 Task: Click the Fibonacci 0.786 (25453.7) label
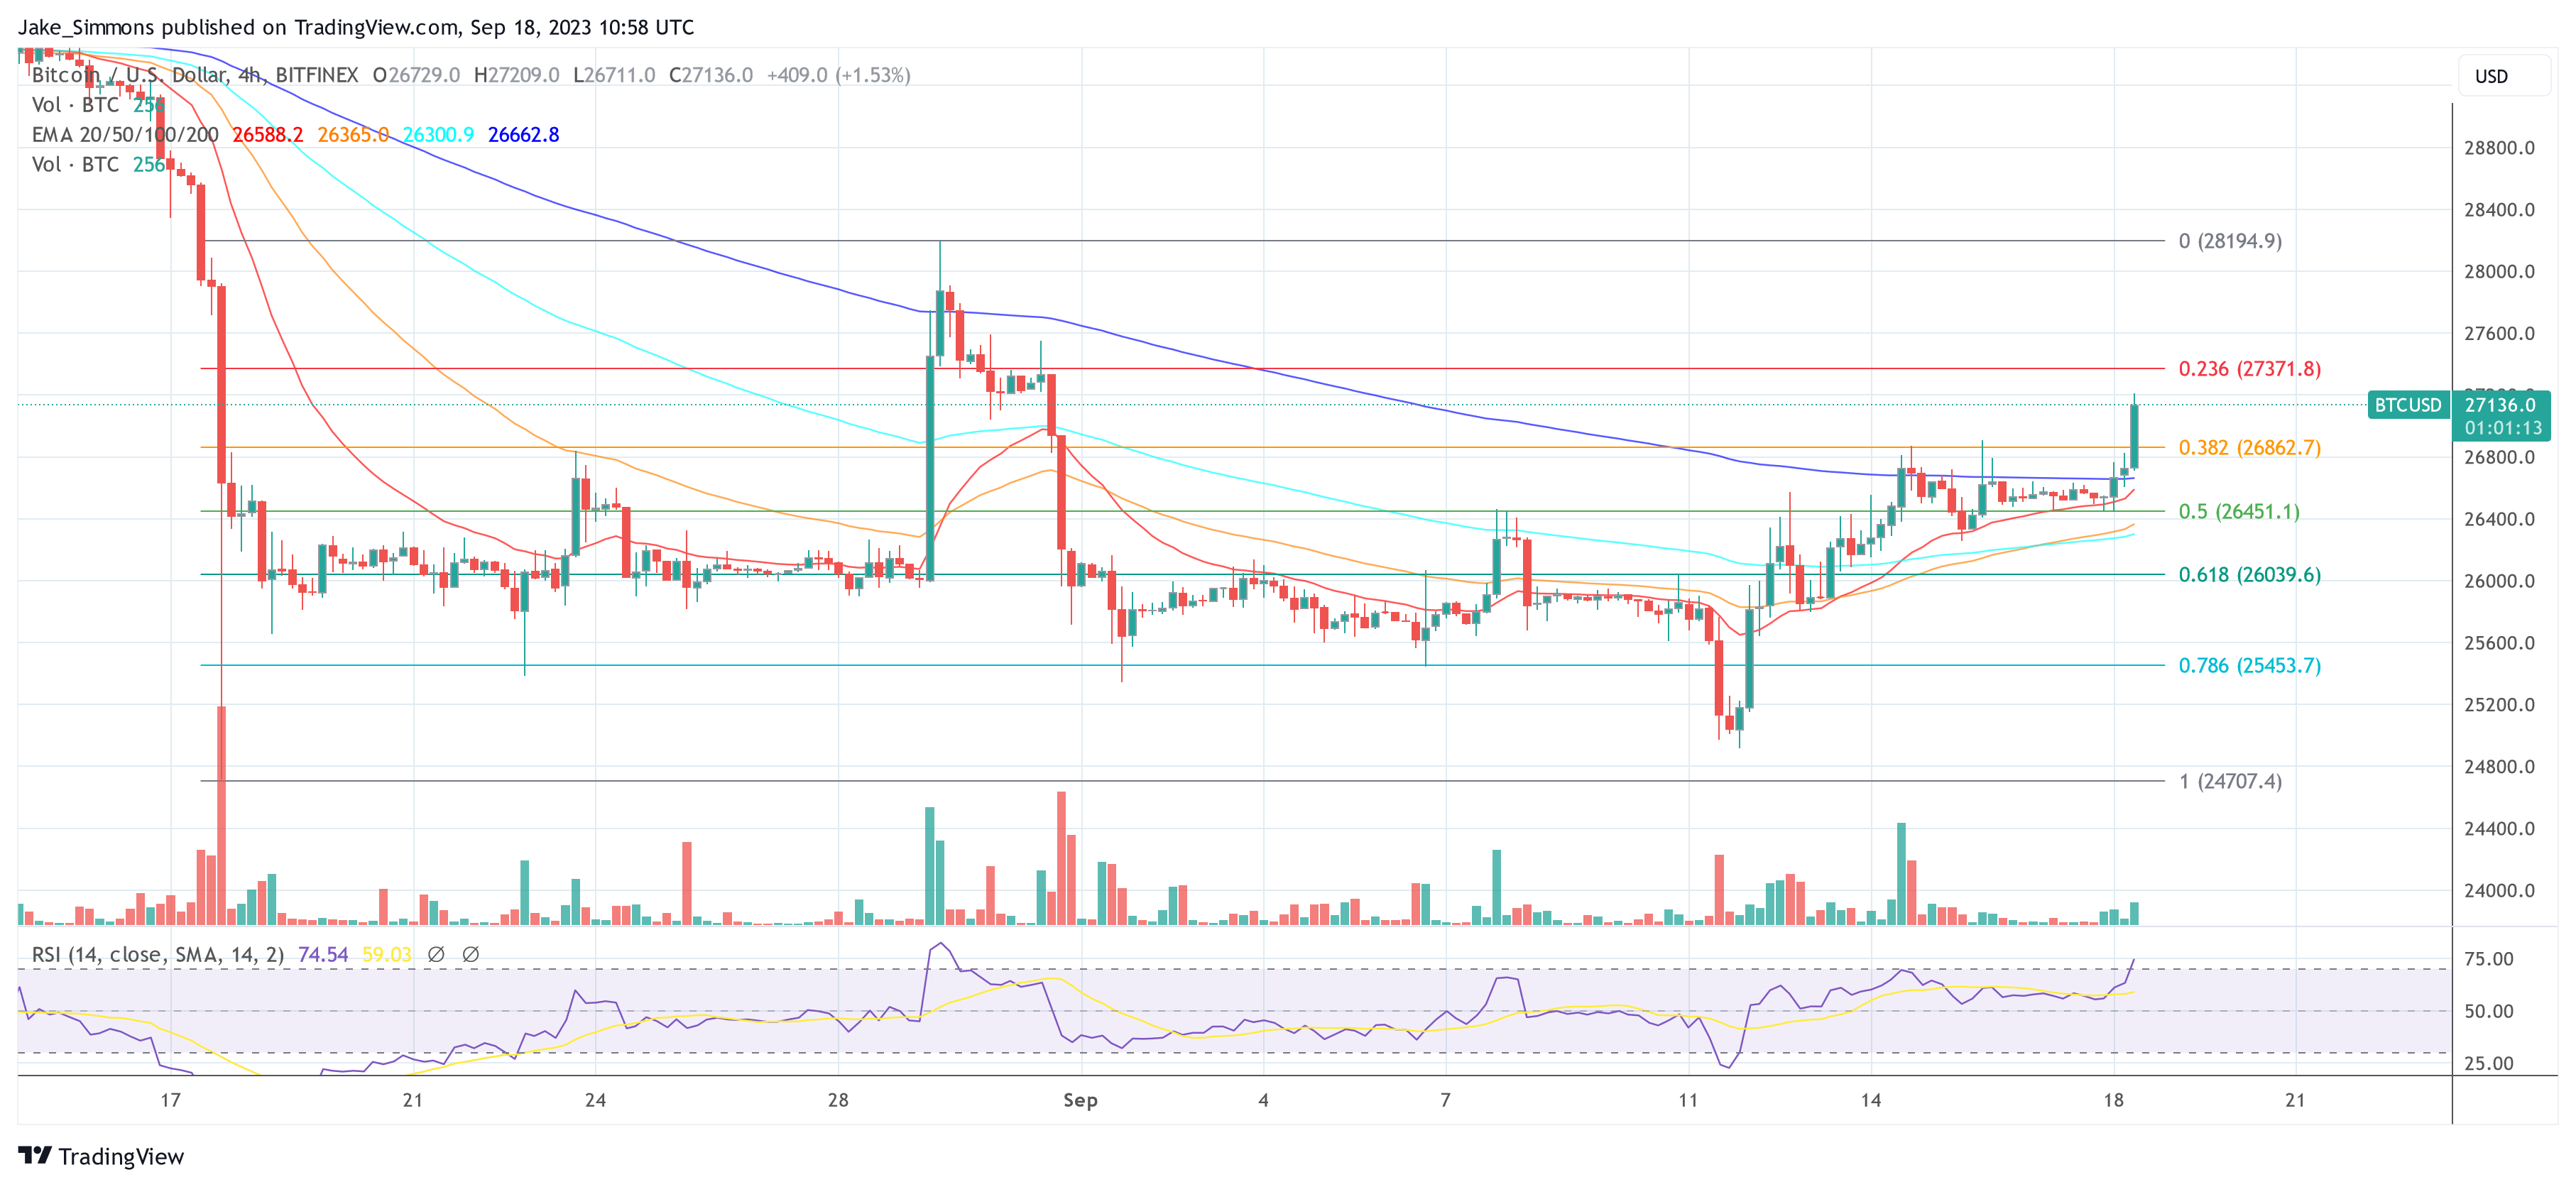(x=2250, y=666)
